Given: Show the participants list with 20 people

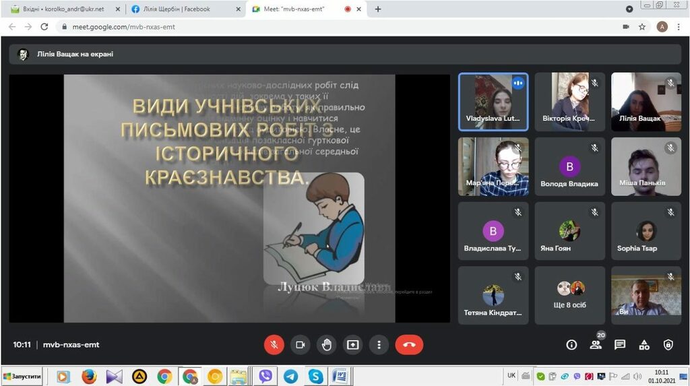Looking at the screenshot, I should tap(596, 345).
